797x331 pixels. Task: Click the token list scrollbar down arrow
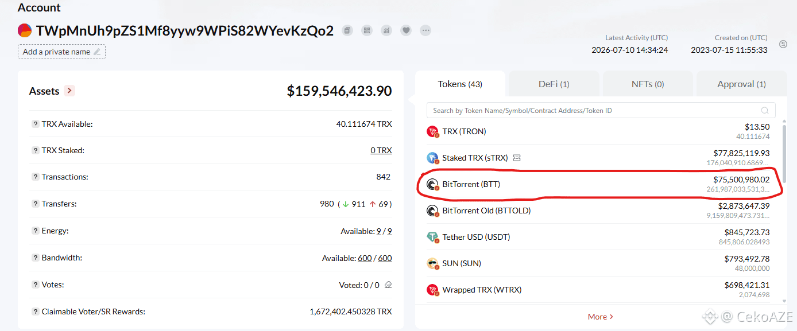pyautogui.click(x=784, y=300)
